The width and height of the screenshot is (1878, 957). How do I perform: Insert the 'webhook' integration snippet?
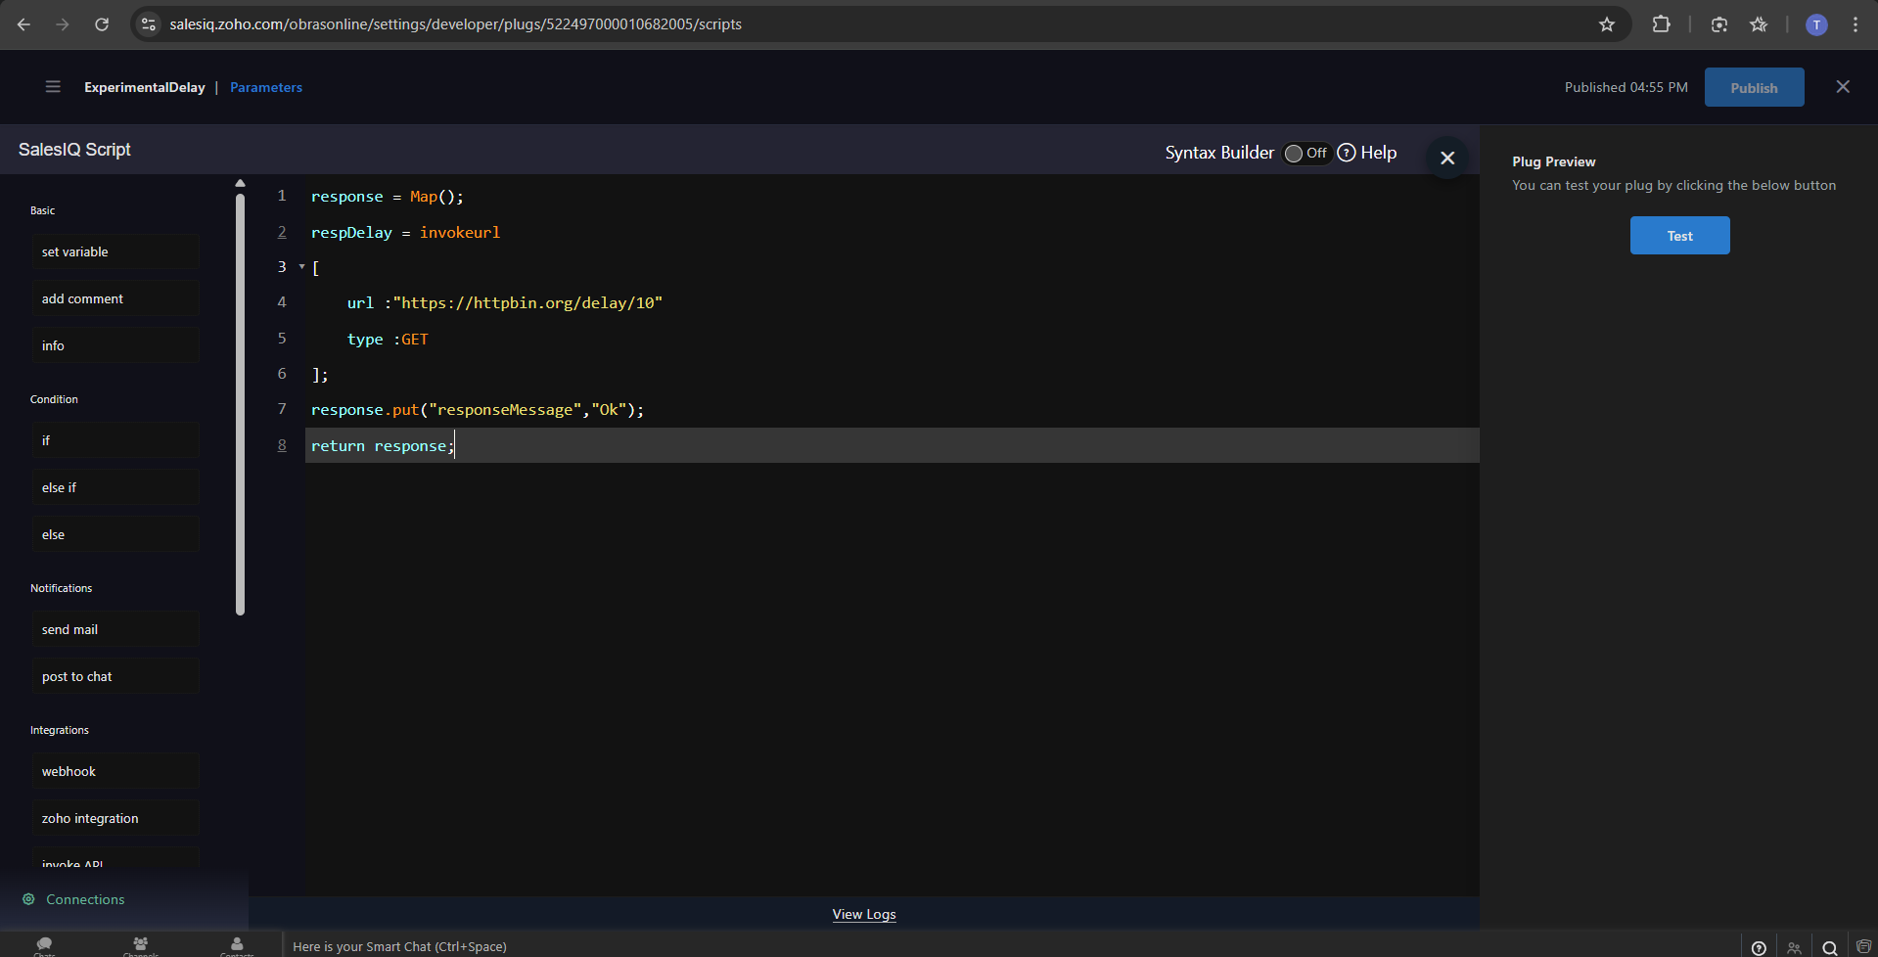pyautogui.click(x=115, y=771)
